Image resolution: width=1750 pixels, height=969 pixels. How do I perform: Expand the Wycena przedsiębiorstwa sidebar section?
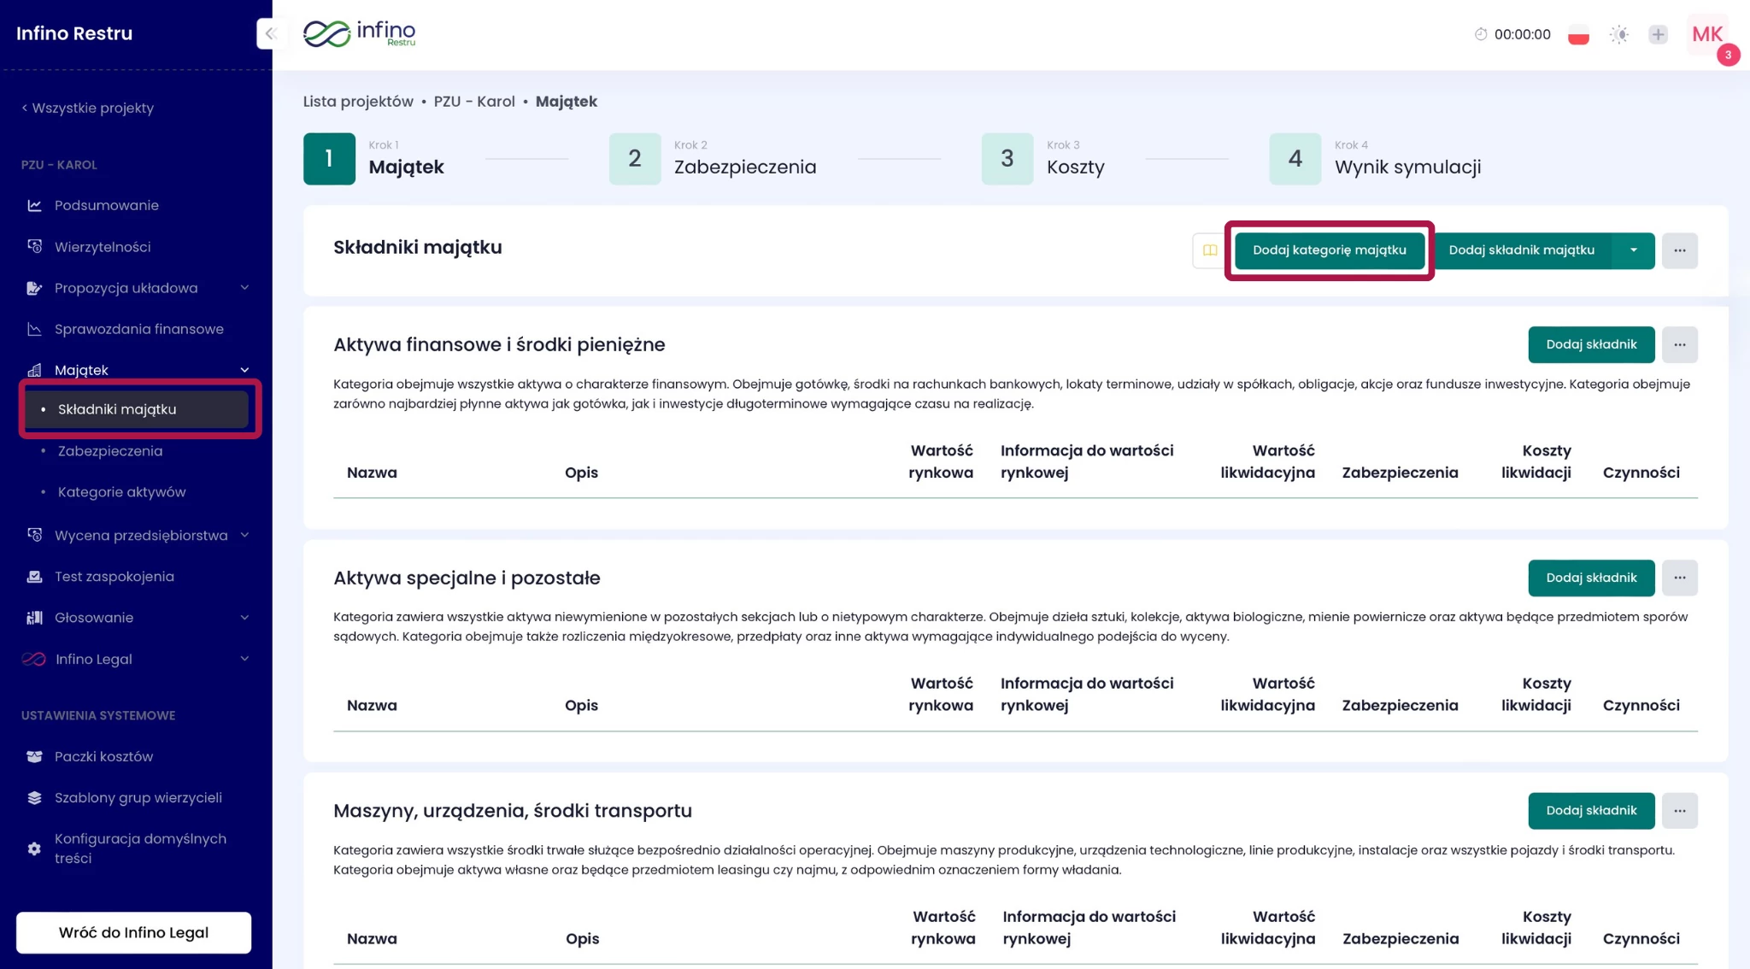pos(244,535)
